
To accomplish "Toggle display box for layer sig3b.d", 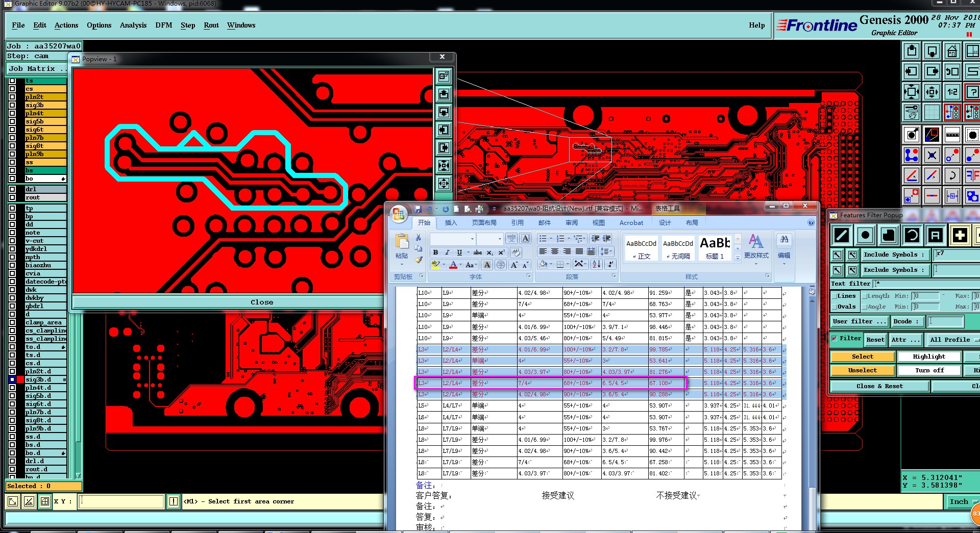I will [12, 379].
